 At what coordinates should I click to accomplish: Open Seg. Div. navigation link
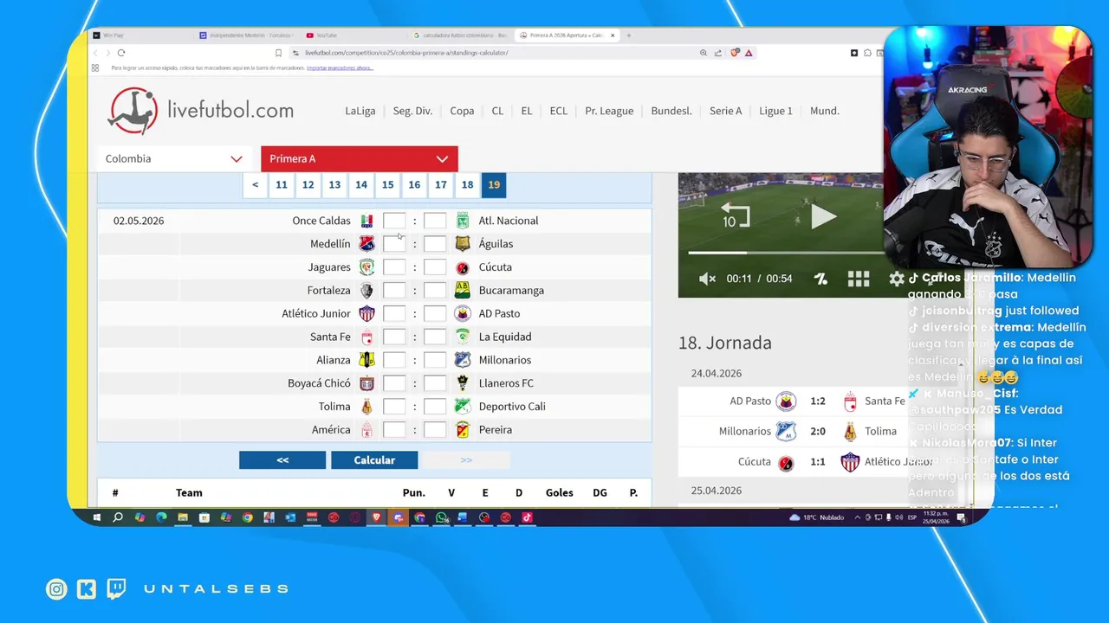(412, 111)
